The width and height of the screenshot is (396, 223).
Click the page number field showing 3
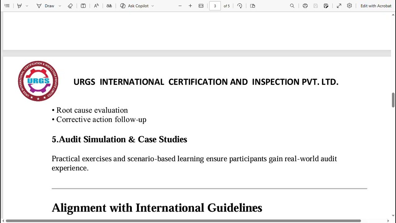215,6
